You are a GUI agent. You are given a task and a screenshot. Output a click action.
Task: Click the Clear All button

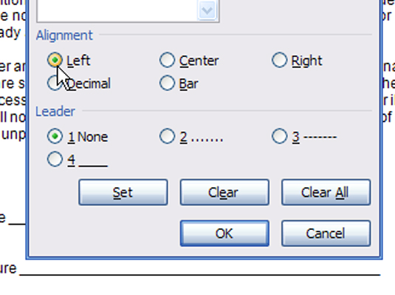click(x=326, y=192)
